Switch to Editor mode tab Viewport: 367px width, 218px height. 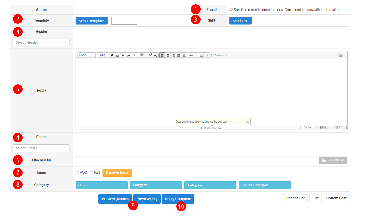click(x=308, y=127)
